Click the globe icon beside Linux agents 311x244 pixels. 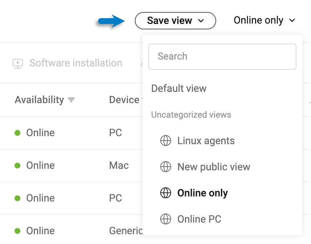[166, 141]
